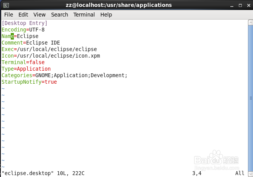Screen dimensions: 253x177
Task: Click the [Desktop Entry] header line
Action: 25,23
